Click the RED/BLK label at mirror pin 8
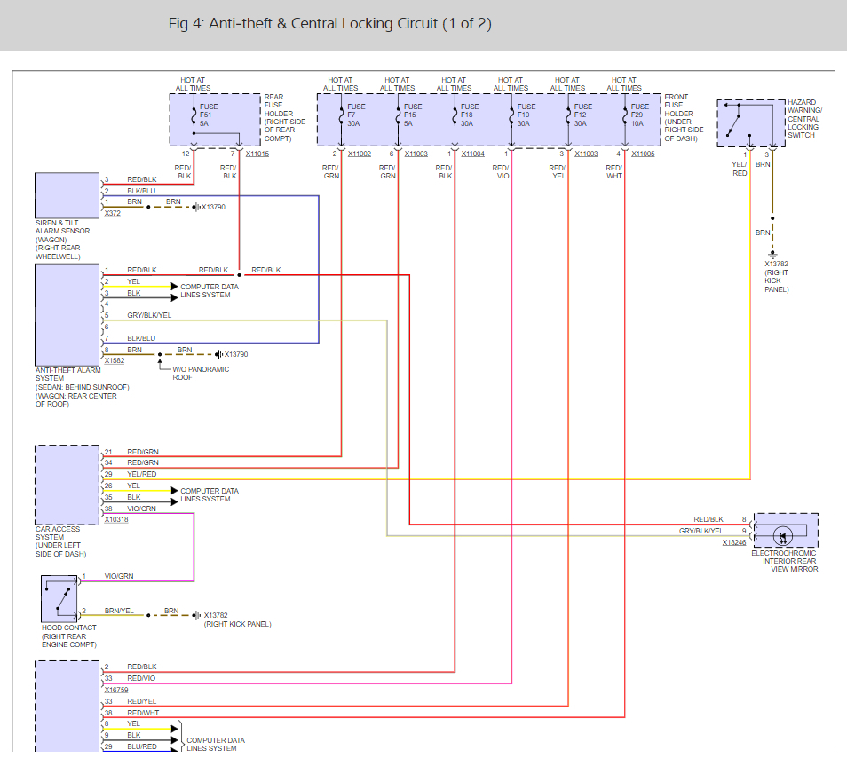Viewport: 847px width, 766px height. click(708, 519)
